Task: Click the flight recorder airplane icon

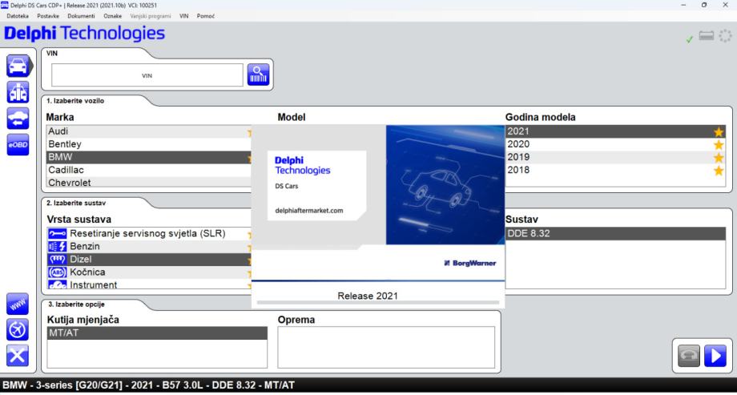Action: 18,331
